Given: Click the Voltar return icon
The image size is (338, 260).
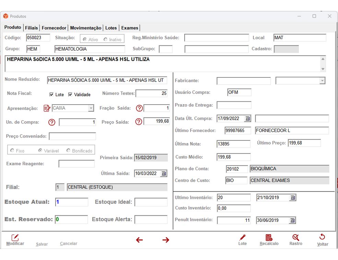Looking at the screenshot, I should (322, 237).
